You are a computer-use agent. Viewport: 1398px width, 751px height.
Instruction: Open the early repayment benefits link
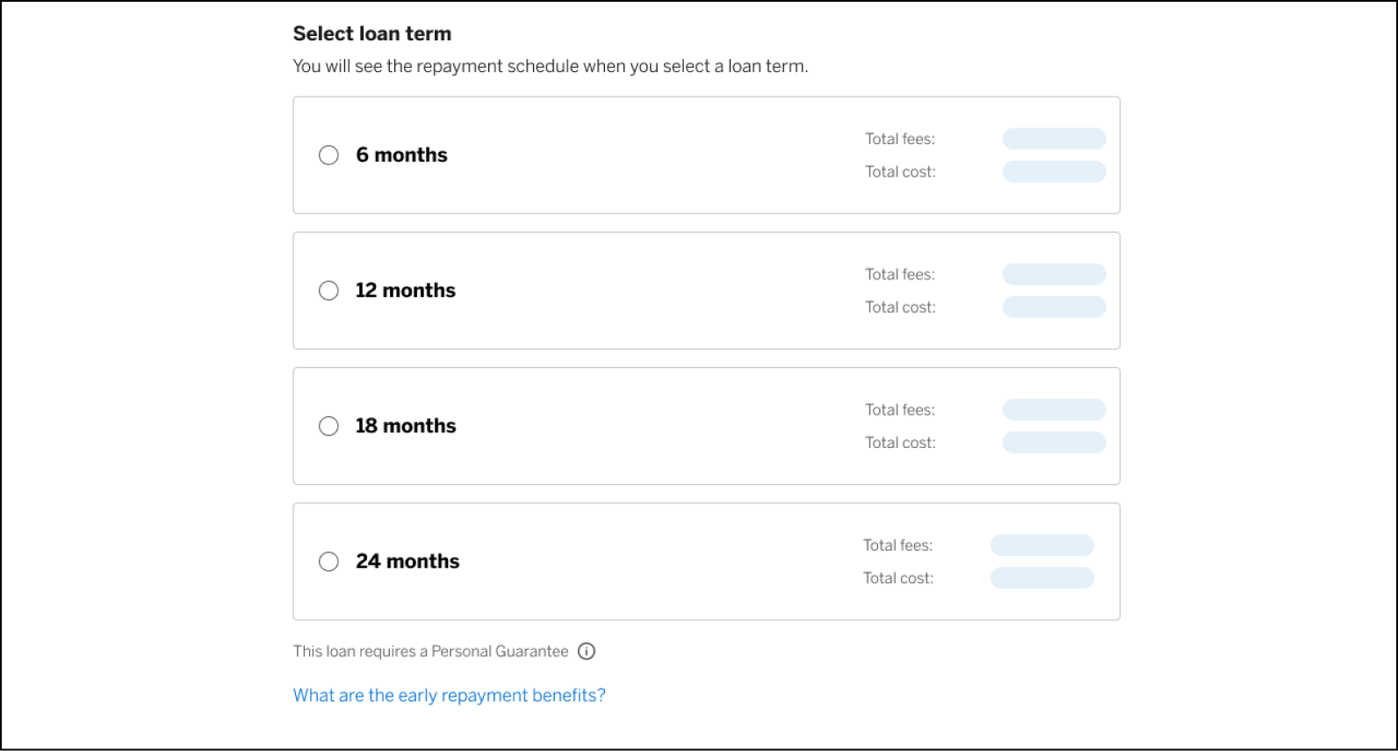click(x=449, y=695)
